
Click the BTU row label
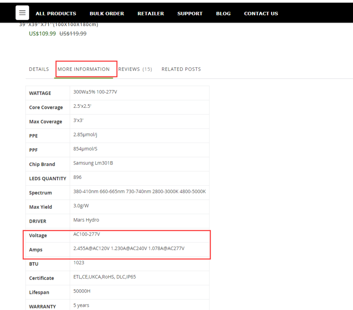tap(33, 264)
